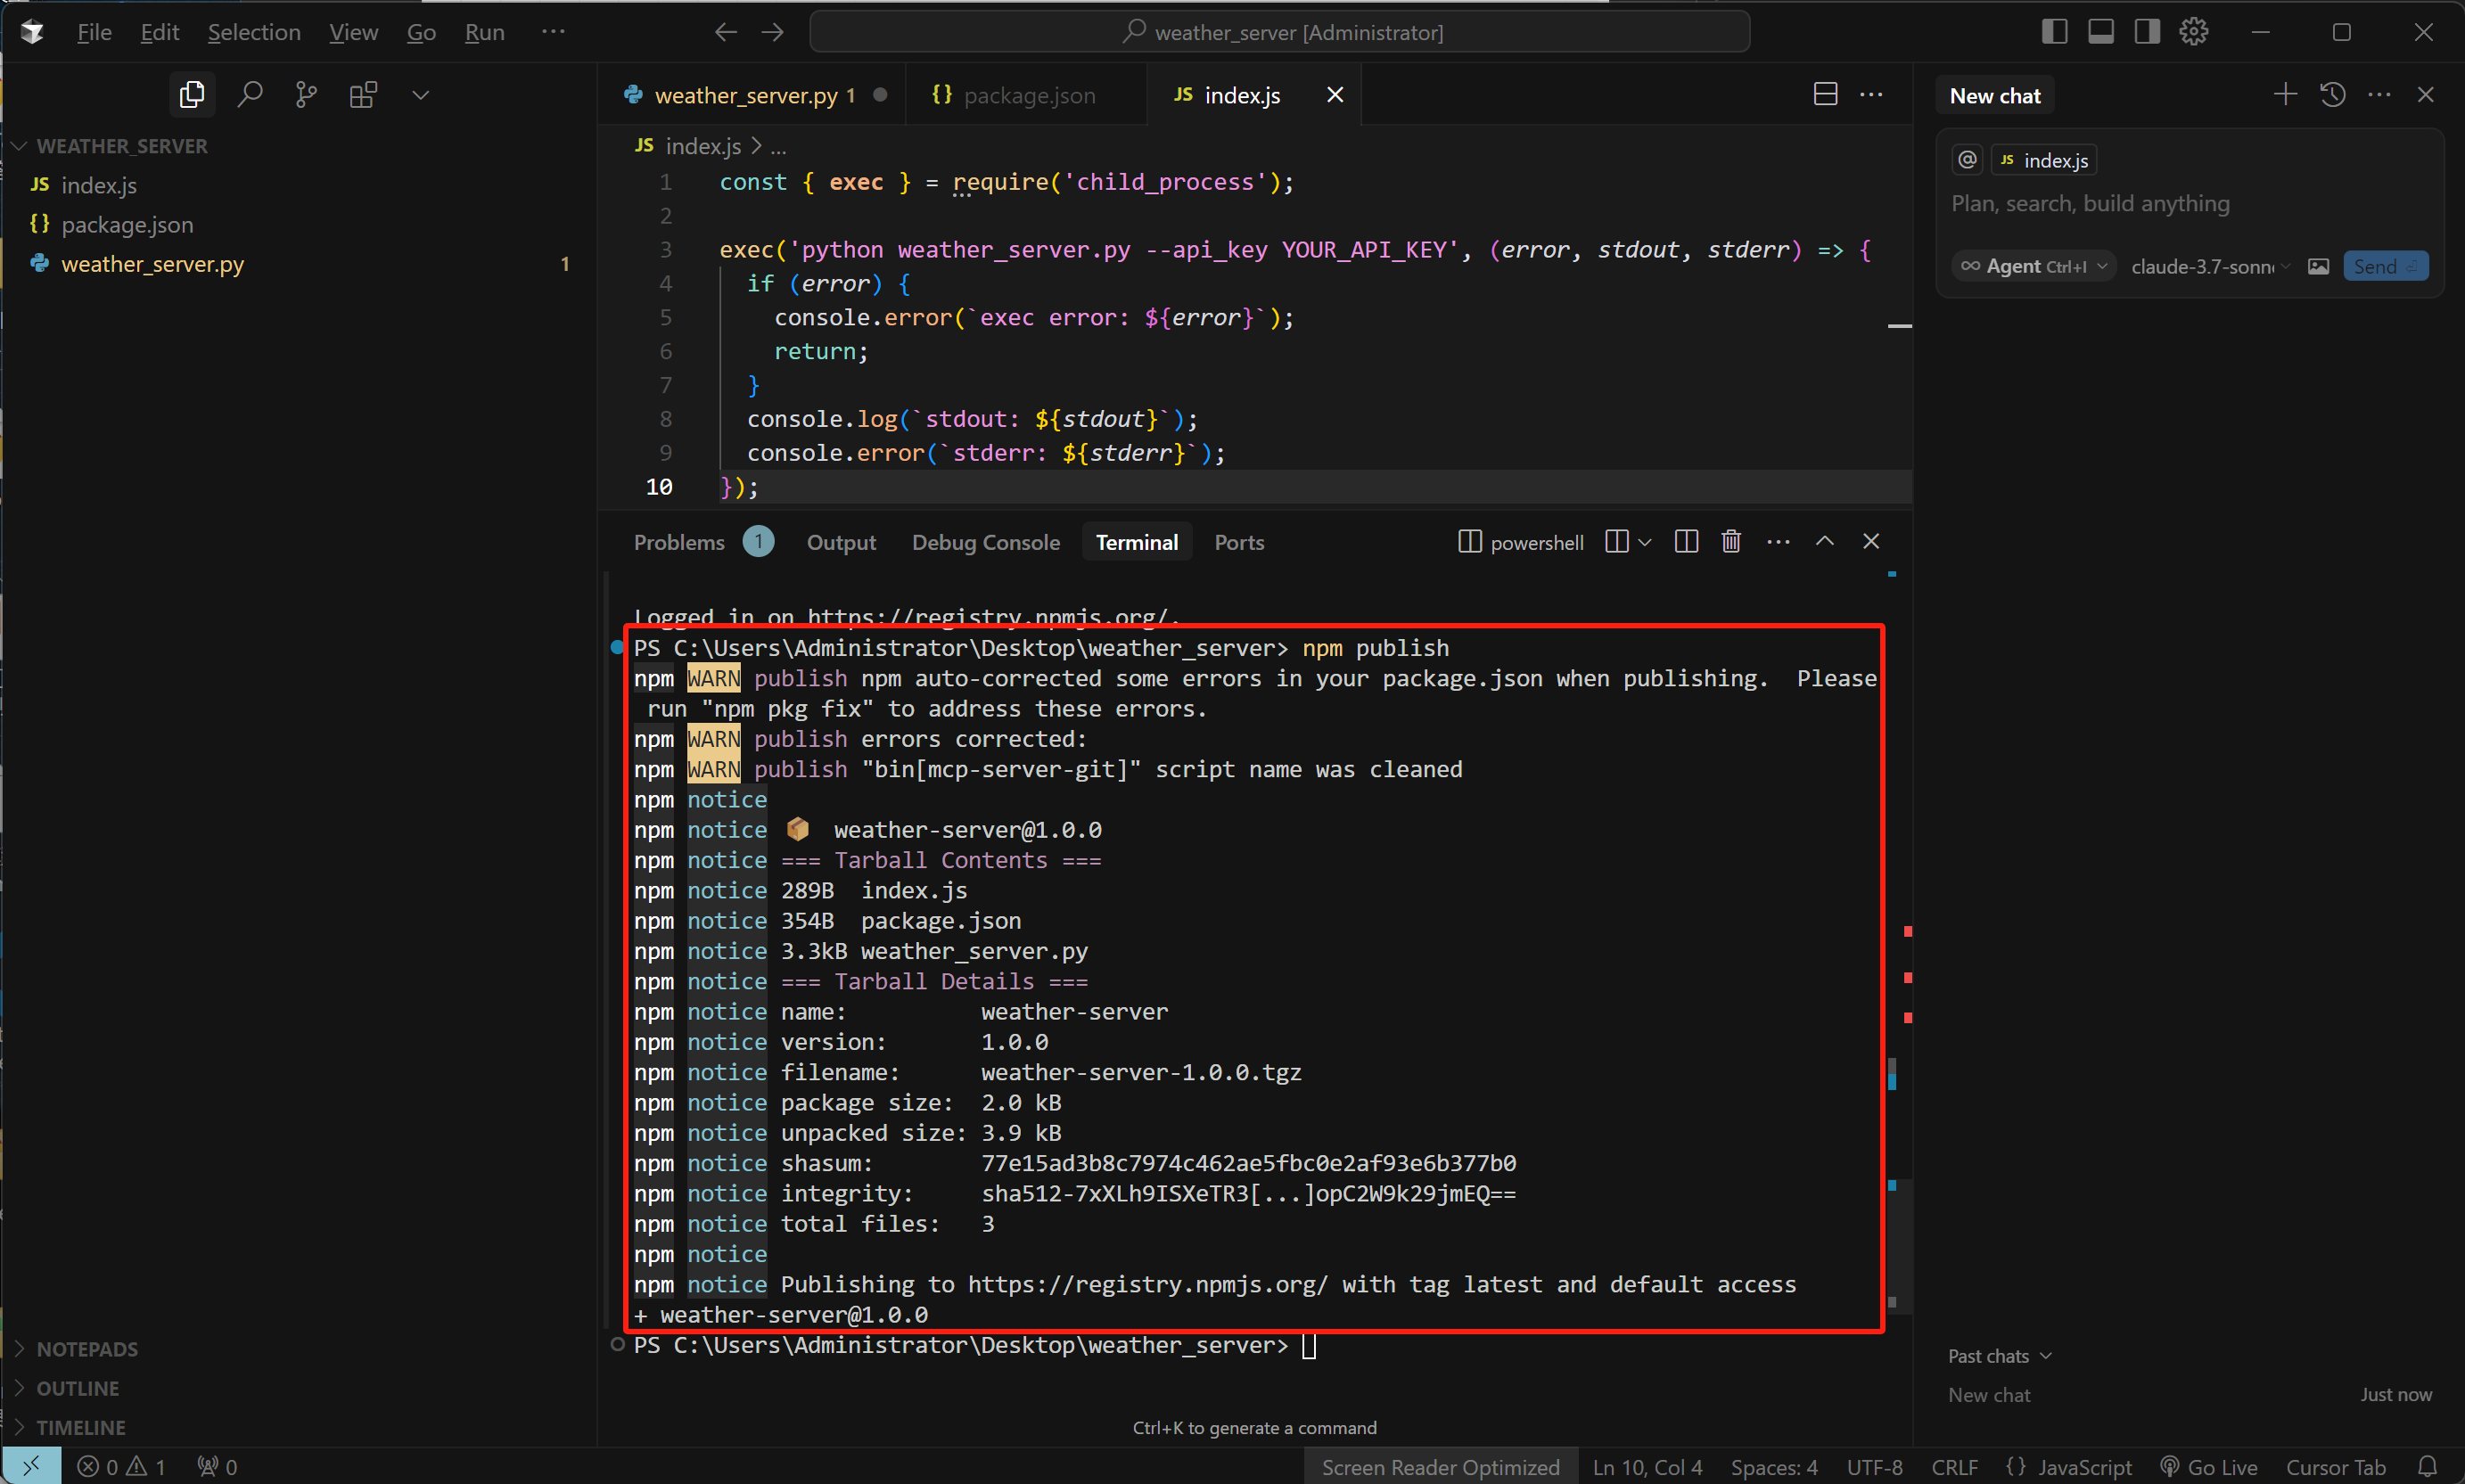Open the Extensions view icon
This screenshot has width=2465, height=1484.
pyautogui.click(x=363, y=95)
